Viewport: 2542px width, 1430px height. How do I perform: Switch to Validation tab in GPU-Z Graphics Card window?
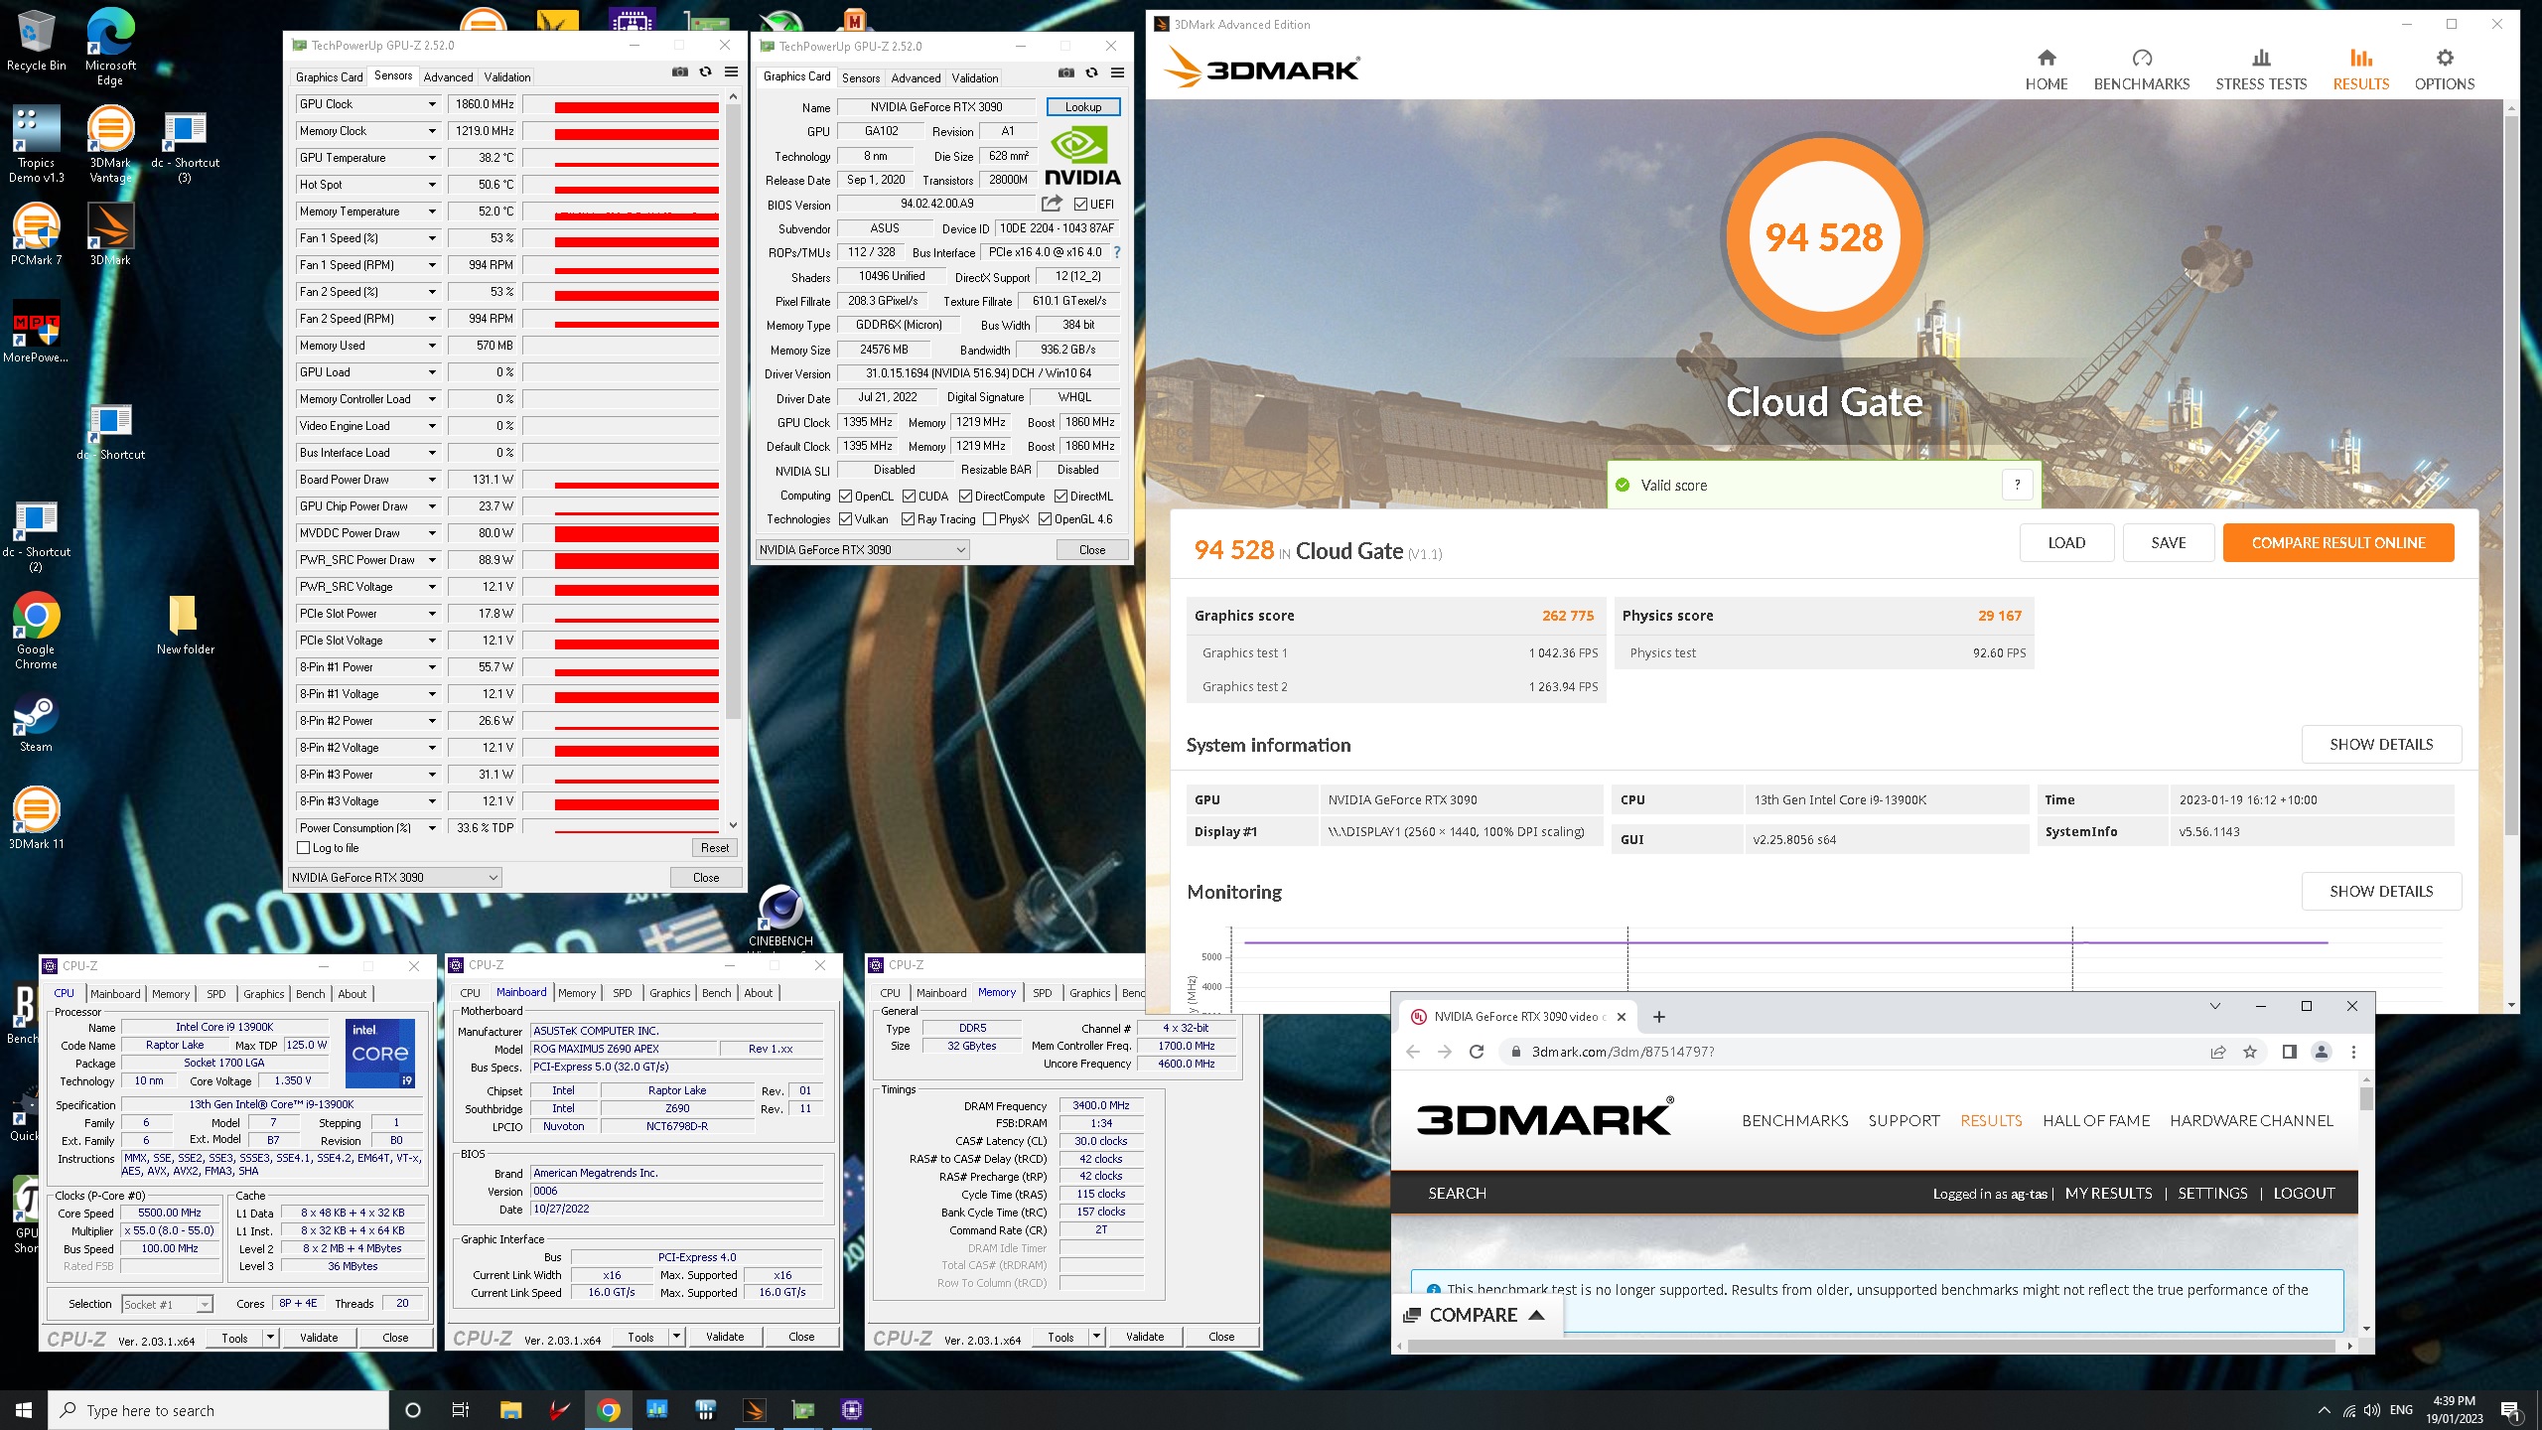pos(975,78)
